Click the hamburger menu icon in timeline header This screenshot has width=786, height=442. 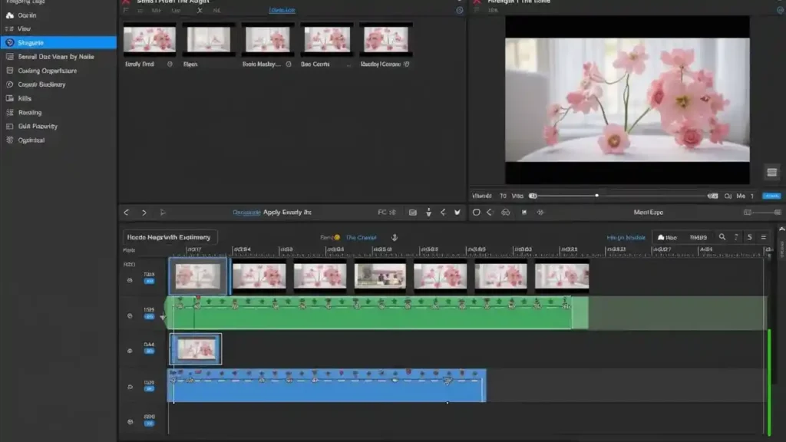[x=763, y=238]
